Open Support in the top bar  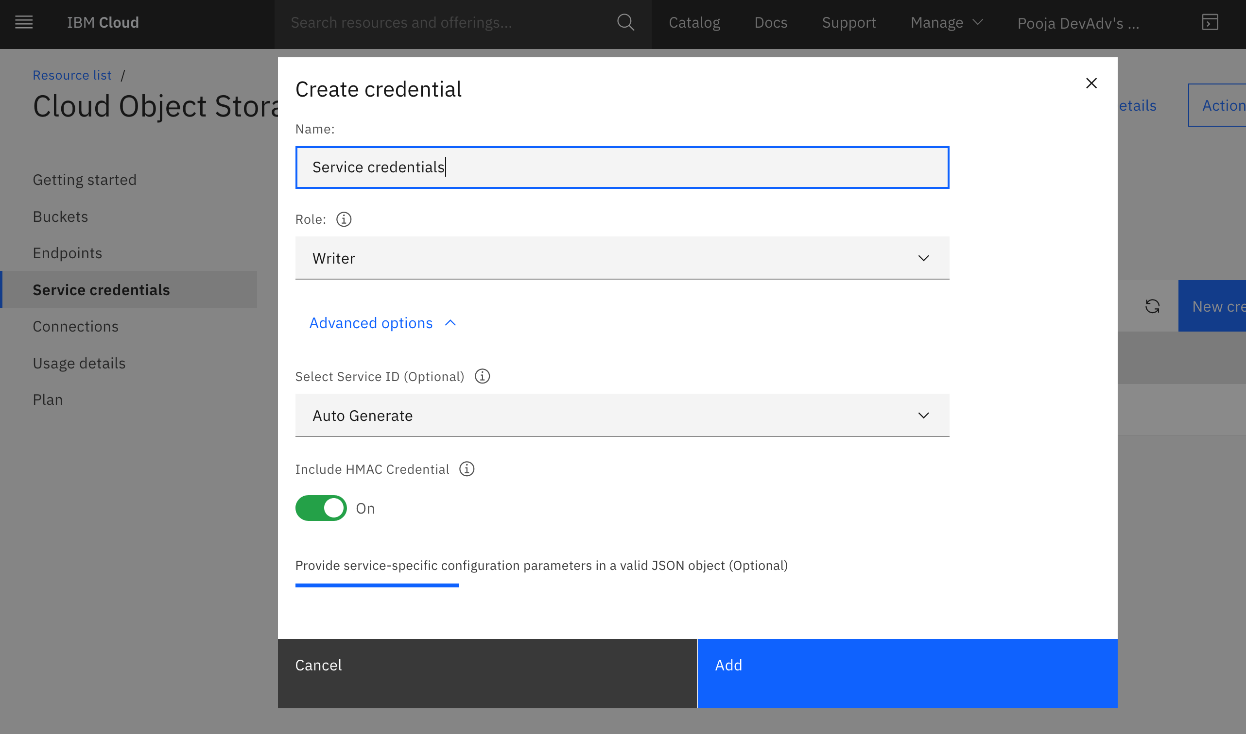849,22
